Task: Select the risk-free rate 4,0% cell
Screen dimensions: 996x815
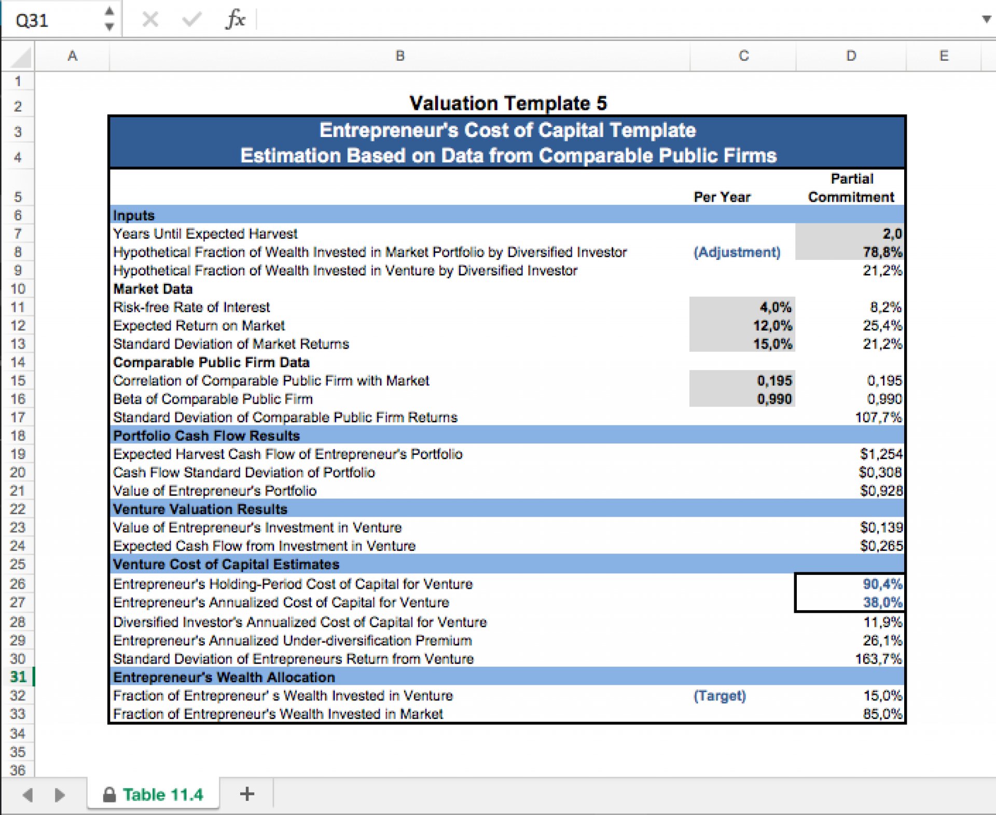Action: 742,307
